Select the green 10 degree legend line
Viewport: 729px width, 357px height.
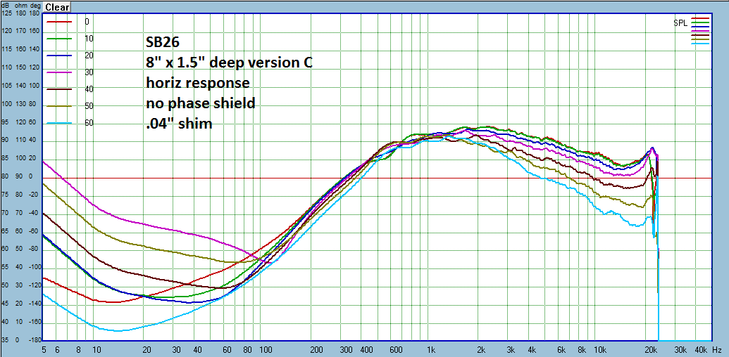point(59,39)
